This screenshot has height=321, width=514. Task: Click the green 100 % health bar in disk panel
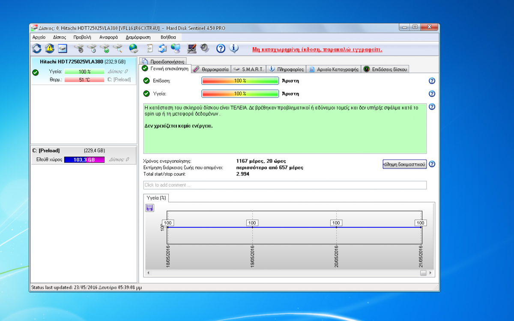tap(84, 72)
